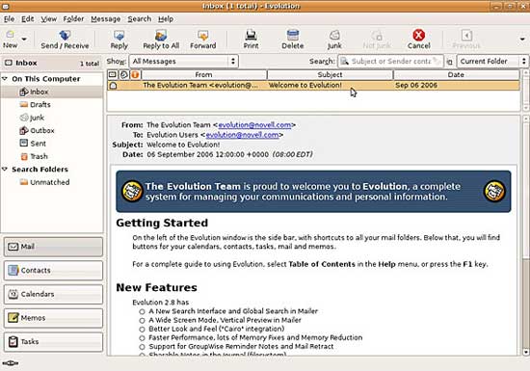Viewport: 530px width, 371px height.
Task: Switch to the Tasks component
Action: point(53,341)
